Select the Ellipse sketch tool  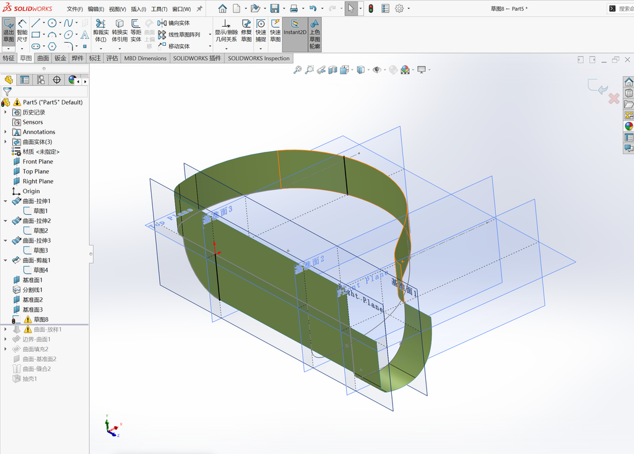click(68, 35)
